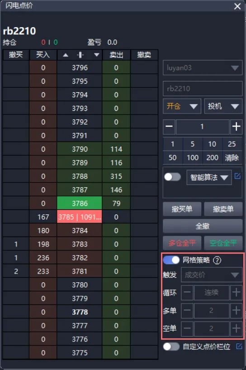This screenshot has width=246, height=370.
Task: Decrease order quantity with minus button
Action: pyautogui.click(x=169, y=127)
